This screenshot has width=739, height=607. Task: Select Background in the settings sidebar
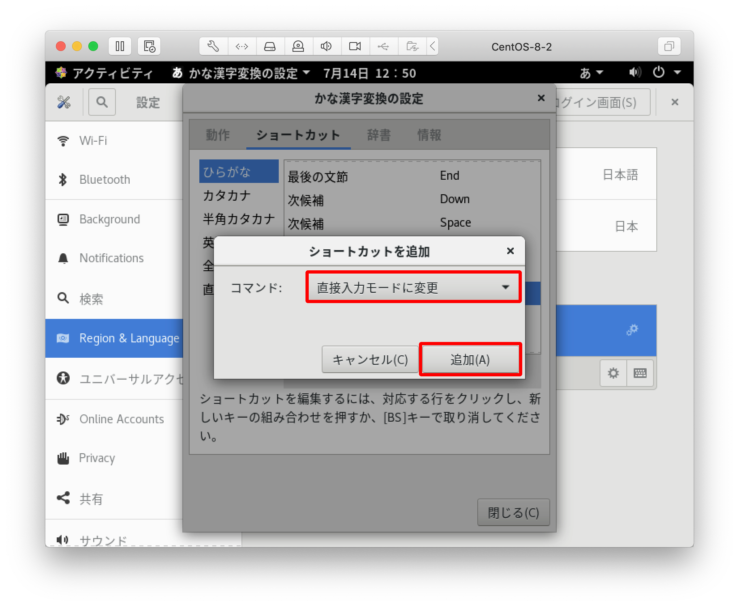click(x=114, y=219)
